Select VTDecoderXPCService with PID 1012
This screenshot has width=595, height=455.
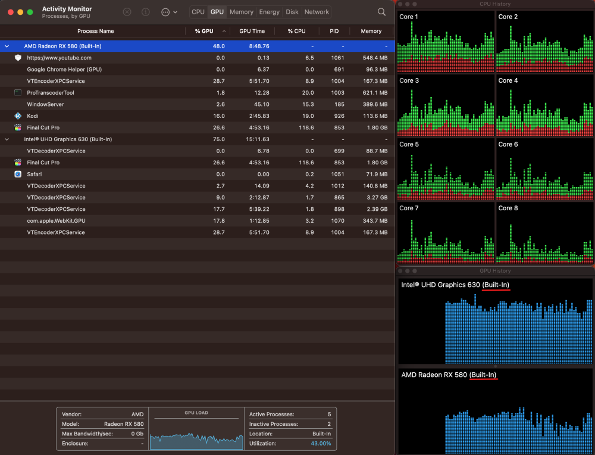coord(198,186)
